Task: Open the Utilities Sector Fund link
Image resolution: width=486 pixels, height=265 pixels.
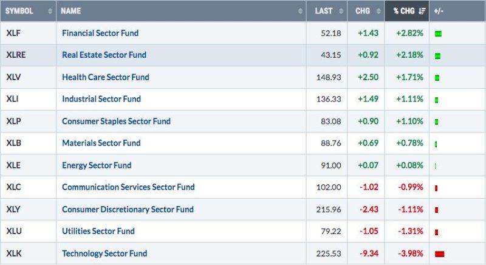Action: point(98,231)
